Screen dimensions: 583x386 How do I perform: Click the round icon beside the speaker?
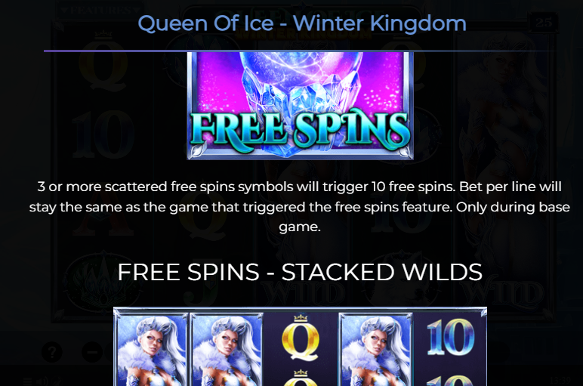57,381
